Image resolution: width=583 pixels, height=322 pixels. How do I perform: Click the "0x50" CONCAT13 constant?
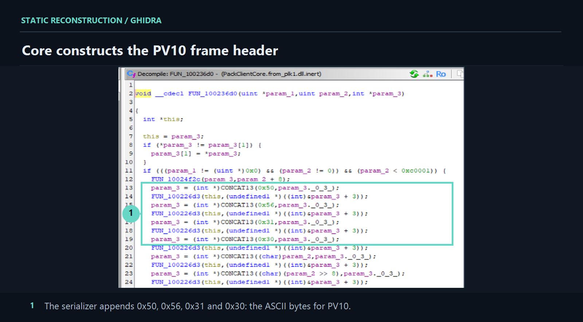point(266,188)
